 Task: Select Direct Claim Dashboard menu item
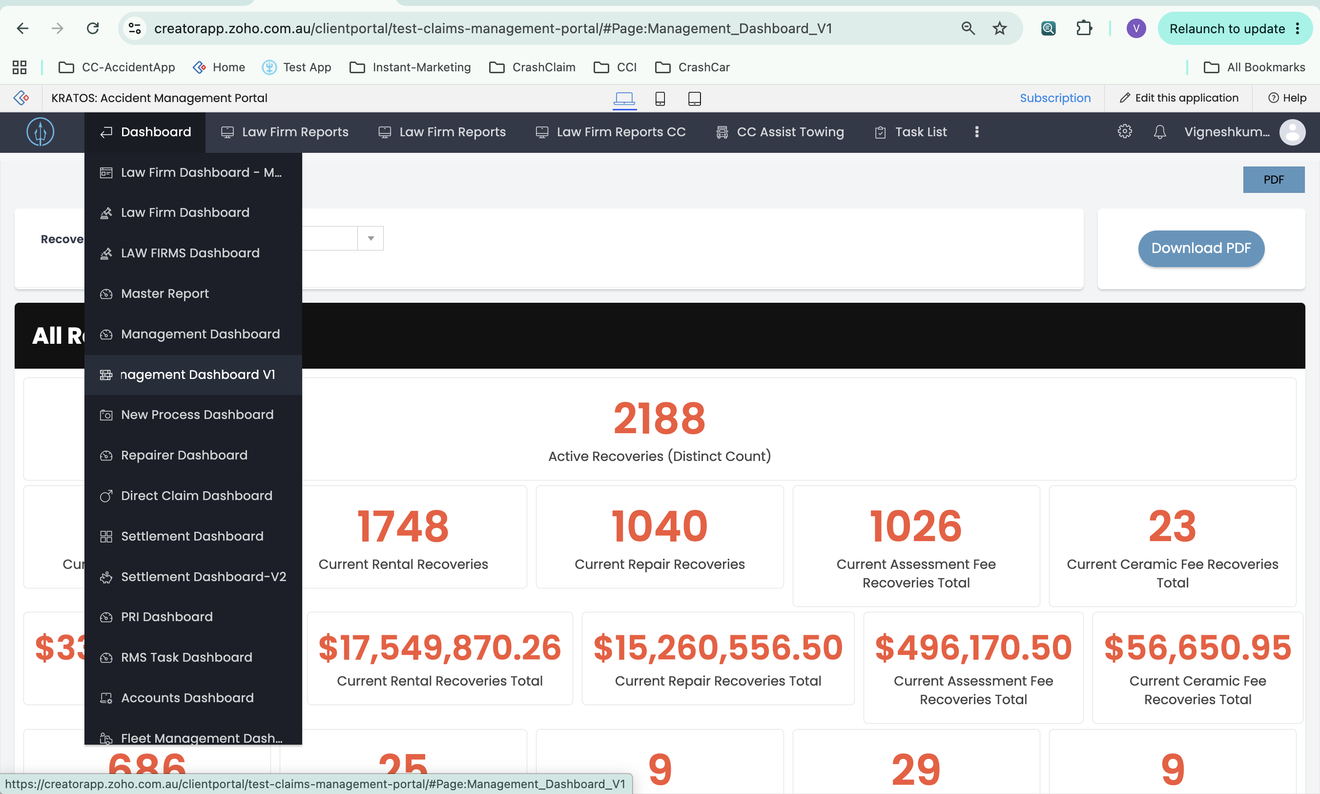pyautogui.click(x=193, y=496)
